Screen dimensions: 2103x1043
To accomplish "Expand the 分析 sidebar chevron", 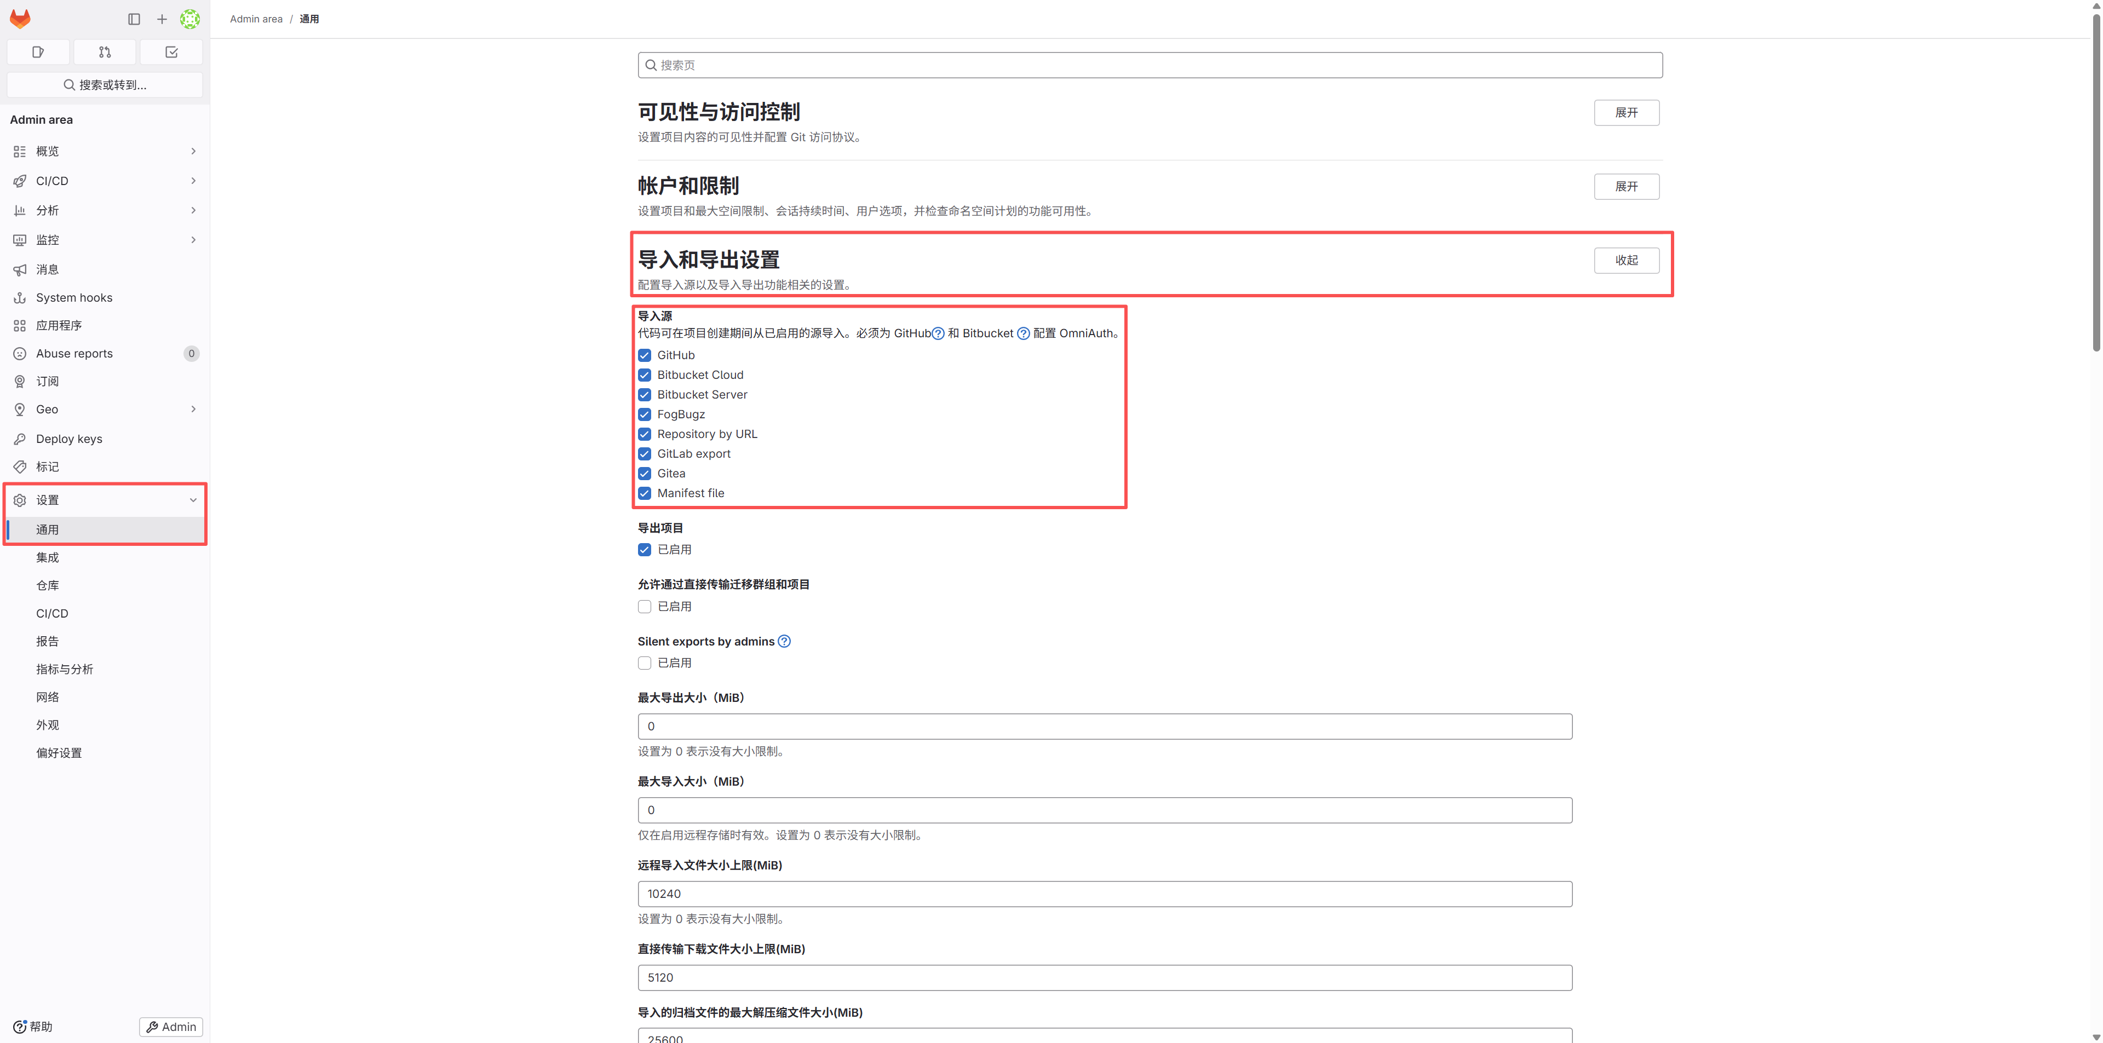I will [x=193, y=211].
